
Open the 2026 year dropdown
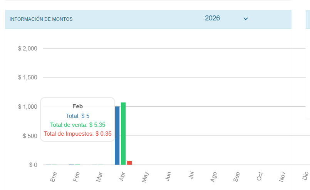click(226, 18)
